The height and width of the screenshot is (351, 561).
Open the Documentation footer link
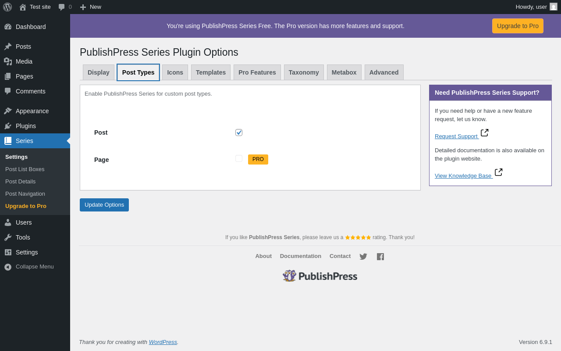click(301, 256)
